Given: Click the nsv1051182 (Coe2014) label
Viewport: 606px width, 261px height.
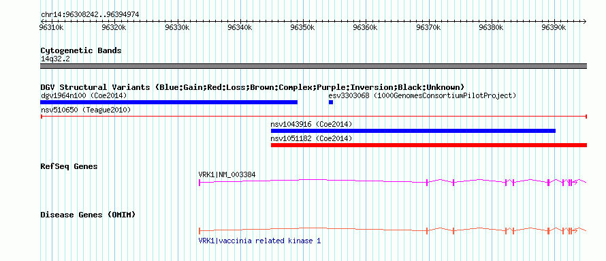Looking at the screenshot, I should (311, 138).
